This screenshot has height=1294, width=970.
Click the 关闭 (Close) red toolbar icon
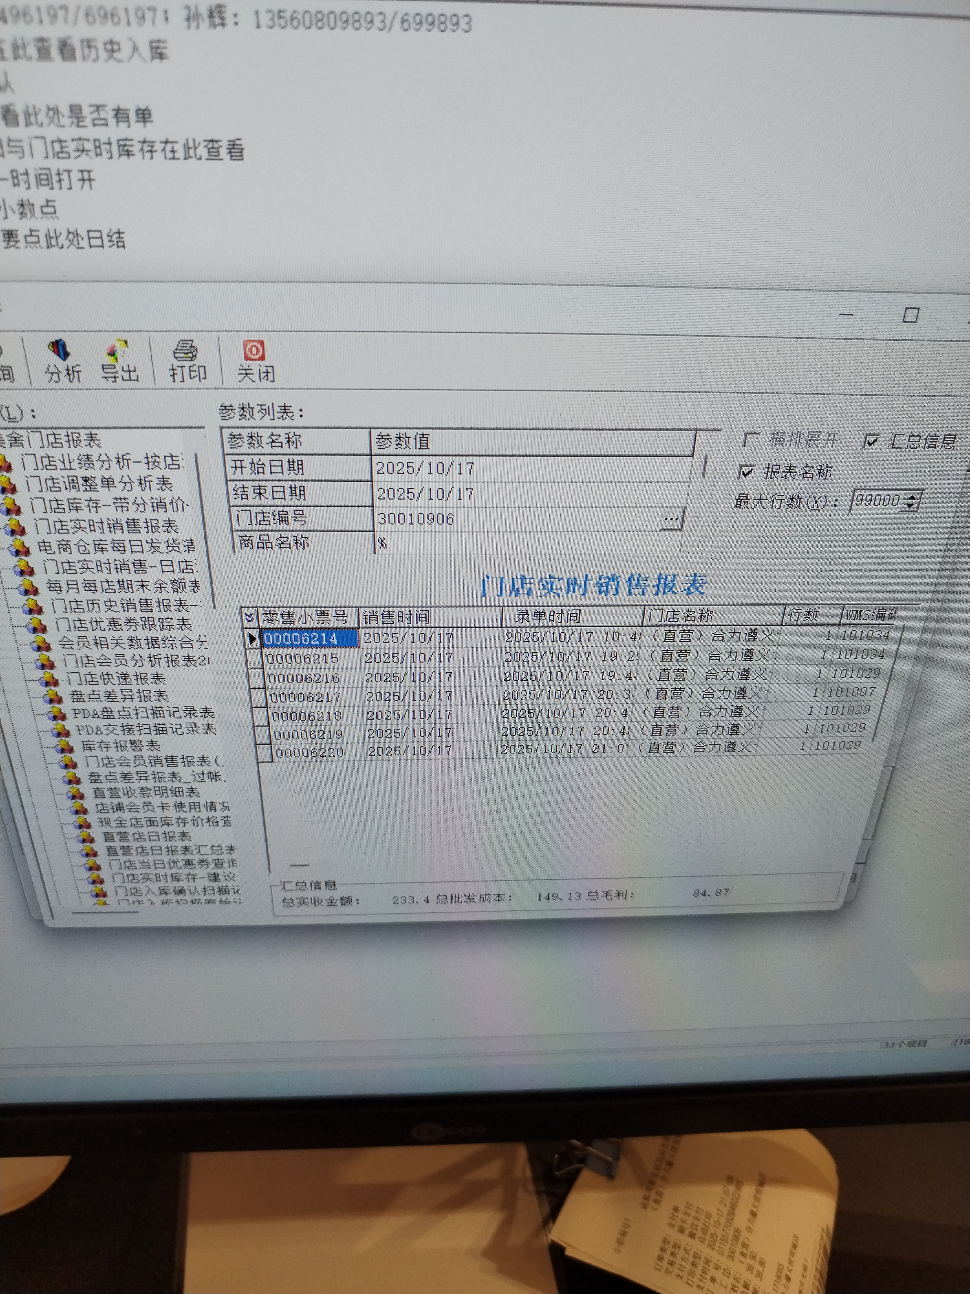click(x=254, y=350)
